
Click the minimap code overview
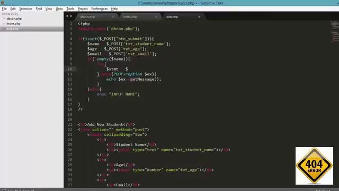coord(334,32)
